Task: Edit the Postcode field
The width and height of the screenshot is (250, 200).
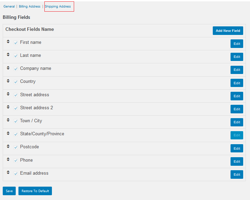Action: [237, 148]
